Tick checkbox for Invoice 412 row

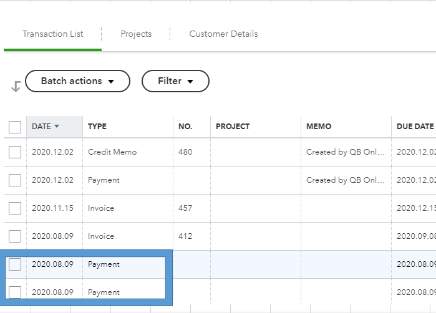click(15, 236)
